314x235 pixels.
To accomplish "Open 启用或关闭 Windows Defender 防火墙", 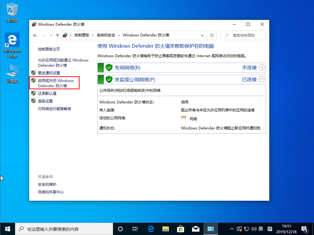I will pos(54,83).
